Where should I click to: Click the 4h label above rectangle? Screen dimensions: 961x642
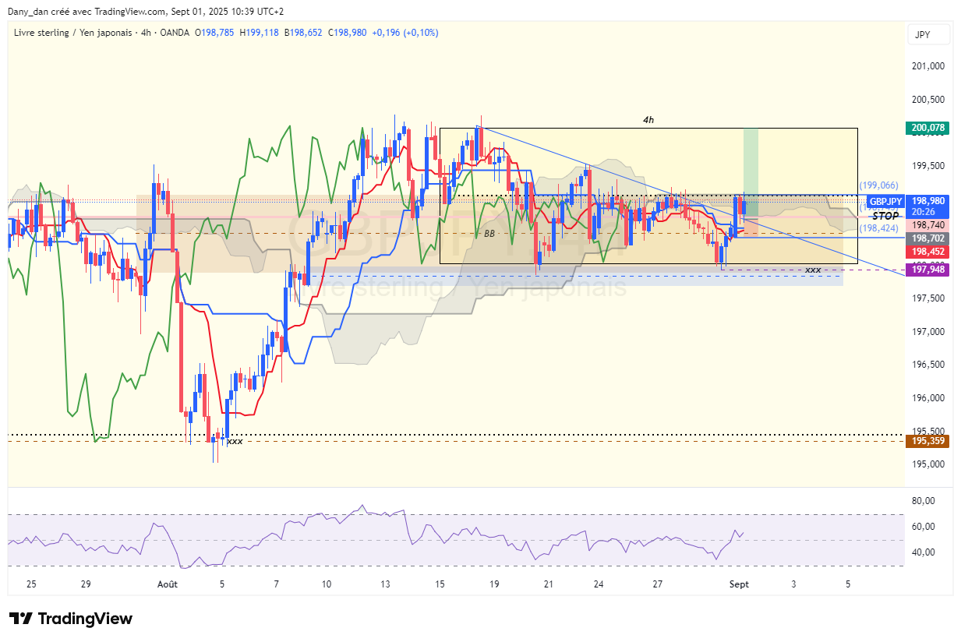click(648, 120)
